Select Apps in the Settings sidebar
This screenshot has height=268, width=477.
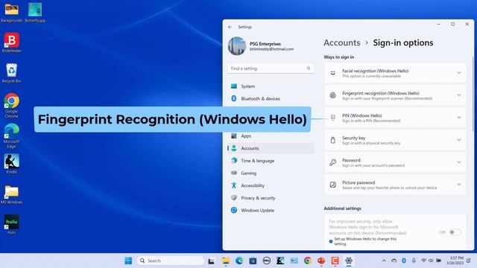tap(271, 135)
